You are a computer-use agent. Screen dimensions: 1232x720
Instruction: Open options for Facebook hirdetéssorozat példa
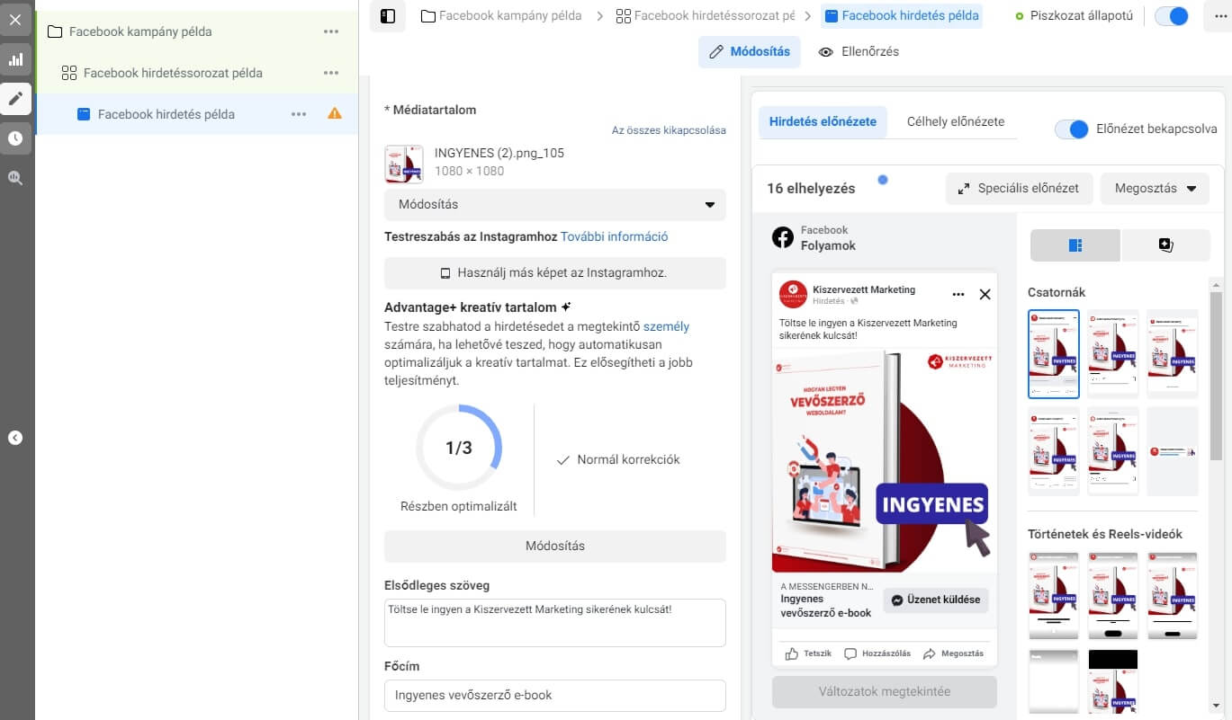331,73
